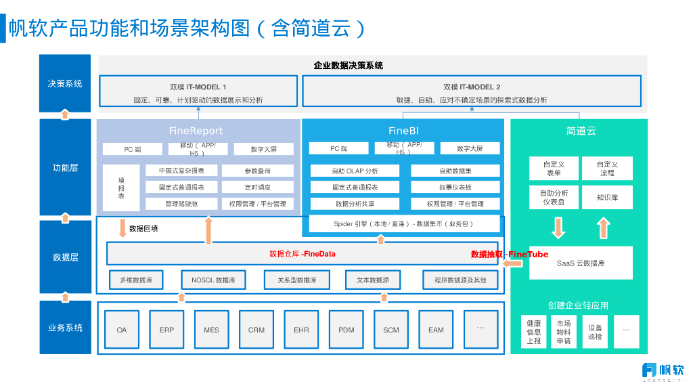Click the 故事仪表板 box

tap(455, 187)
